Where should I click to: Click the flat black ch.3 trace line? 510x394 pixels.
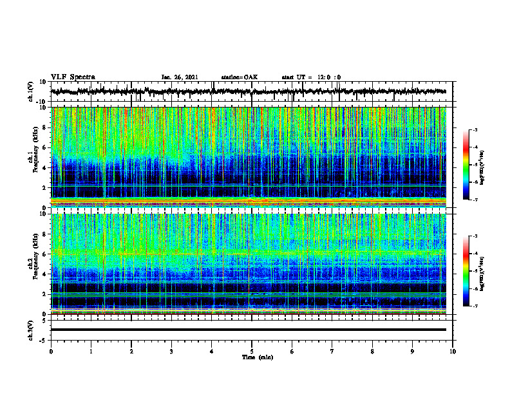[249, 330]
